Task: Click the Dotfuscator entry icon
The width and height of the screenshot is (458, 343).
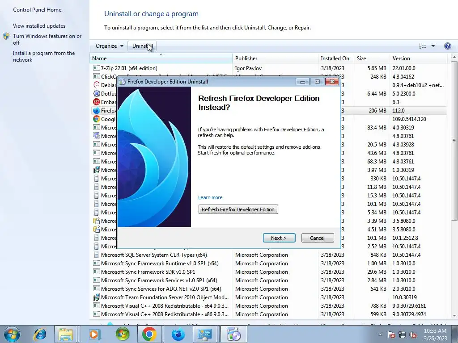Action: [x=97, y=93]
